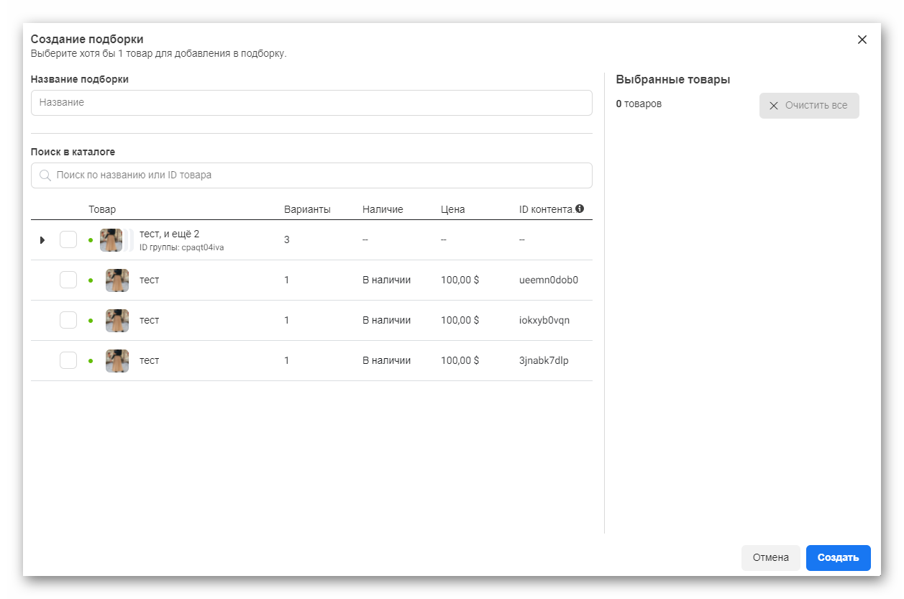The image size is (904, 599).
Task: Click thumbnail of product 3jnabk7dlp
Action: 117,361
